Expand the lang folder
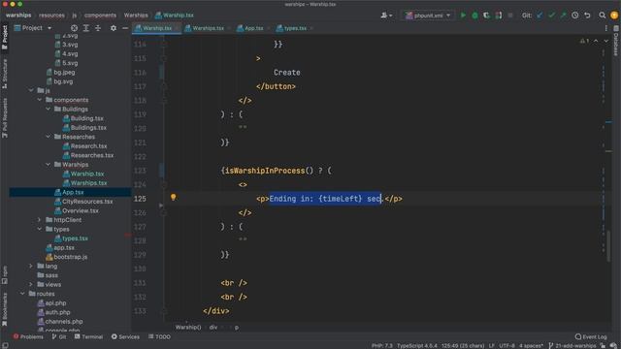Screen dimensions: 621x349 (x=31, y=266)
